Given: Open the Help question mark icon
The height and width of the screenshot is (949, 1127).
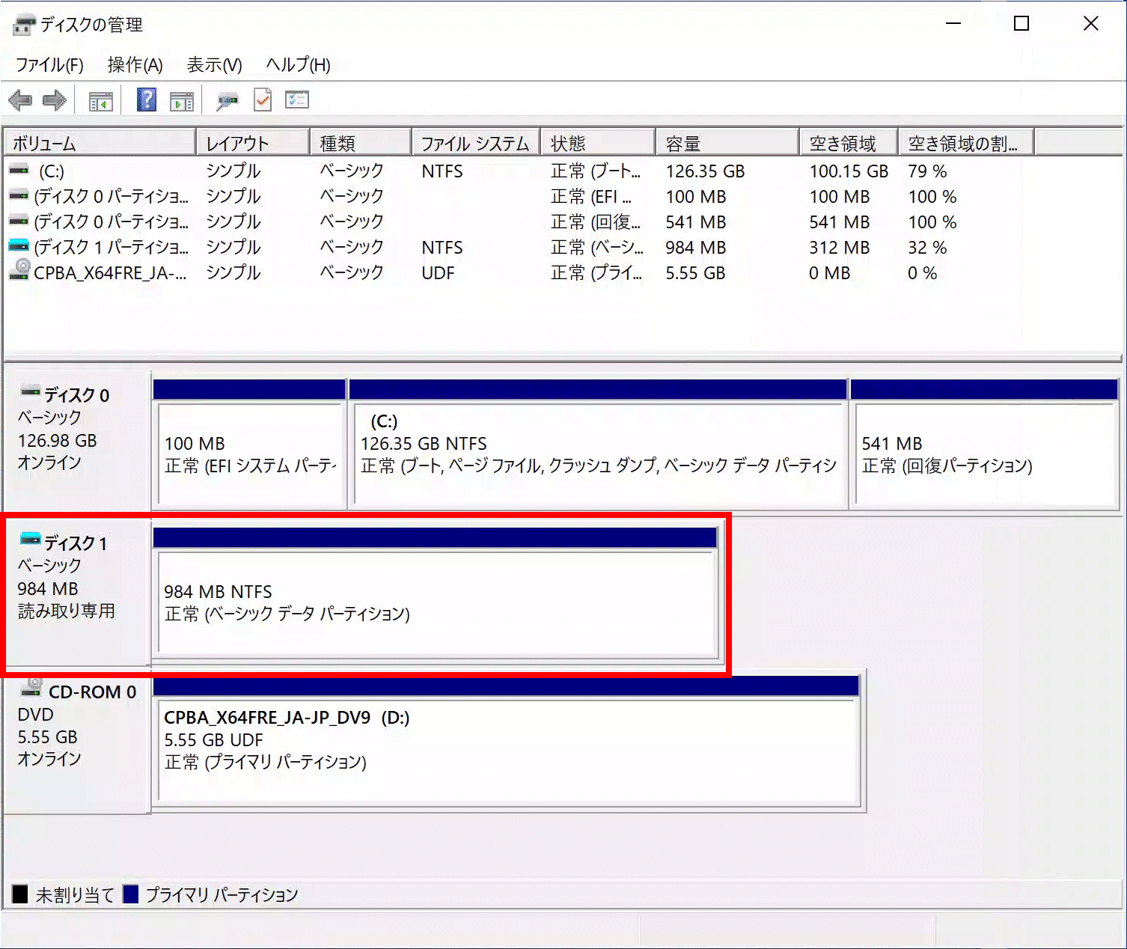Looking at the screenshot, I should (x=147, y=100).
